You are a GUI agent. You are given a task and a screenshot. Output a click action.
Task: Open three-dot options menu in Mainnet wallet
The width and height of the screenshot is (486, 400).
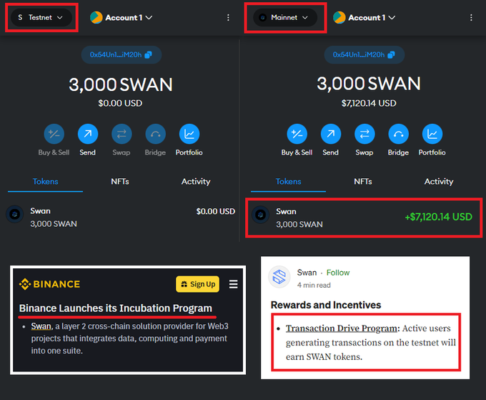pos(471,18)
